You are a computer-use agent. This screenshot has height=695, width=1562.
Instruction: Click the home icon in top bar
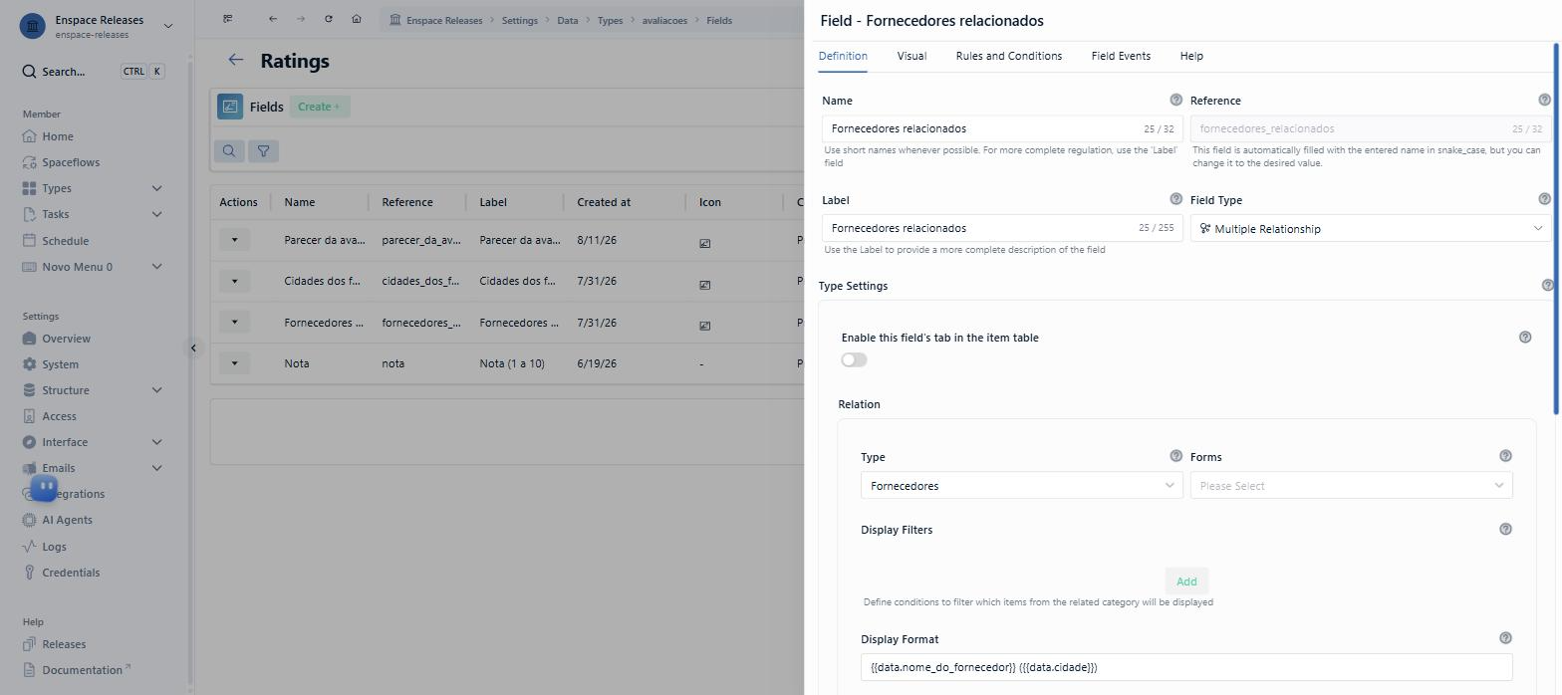(357, 19)
